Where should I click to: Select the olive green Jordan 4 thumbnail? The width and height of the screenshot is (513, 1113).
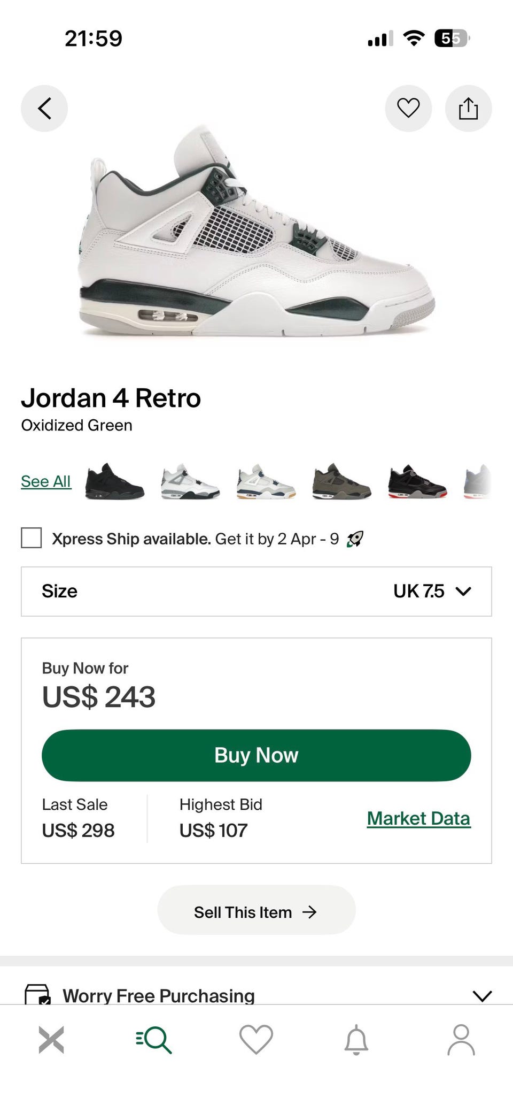342,481
